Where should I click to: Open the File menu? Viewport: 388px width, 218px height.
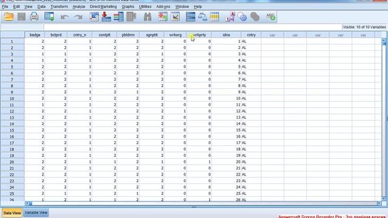[x=5, y=7]
